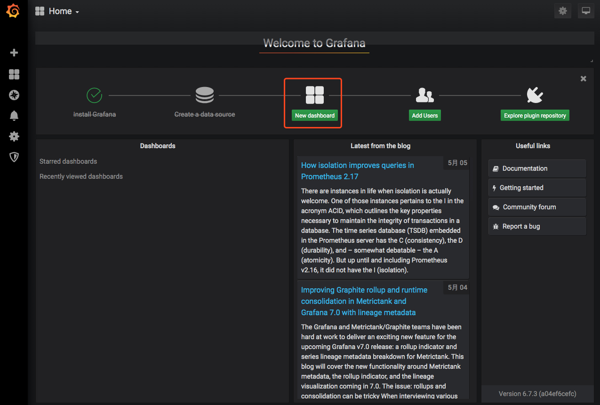Click the New dashboard button
Image resolution: width=600 pixels, height=405 pixels.
coord(315,115)
